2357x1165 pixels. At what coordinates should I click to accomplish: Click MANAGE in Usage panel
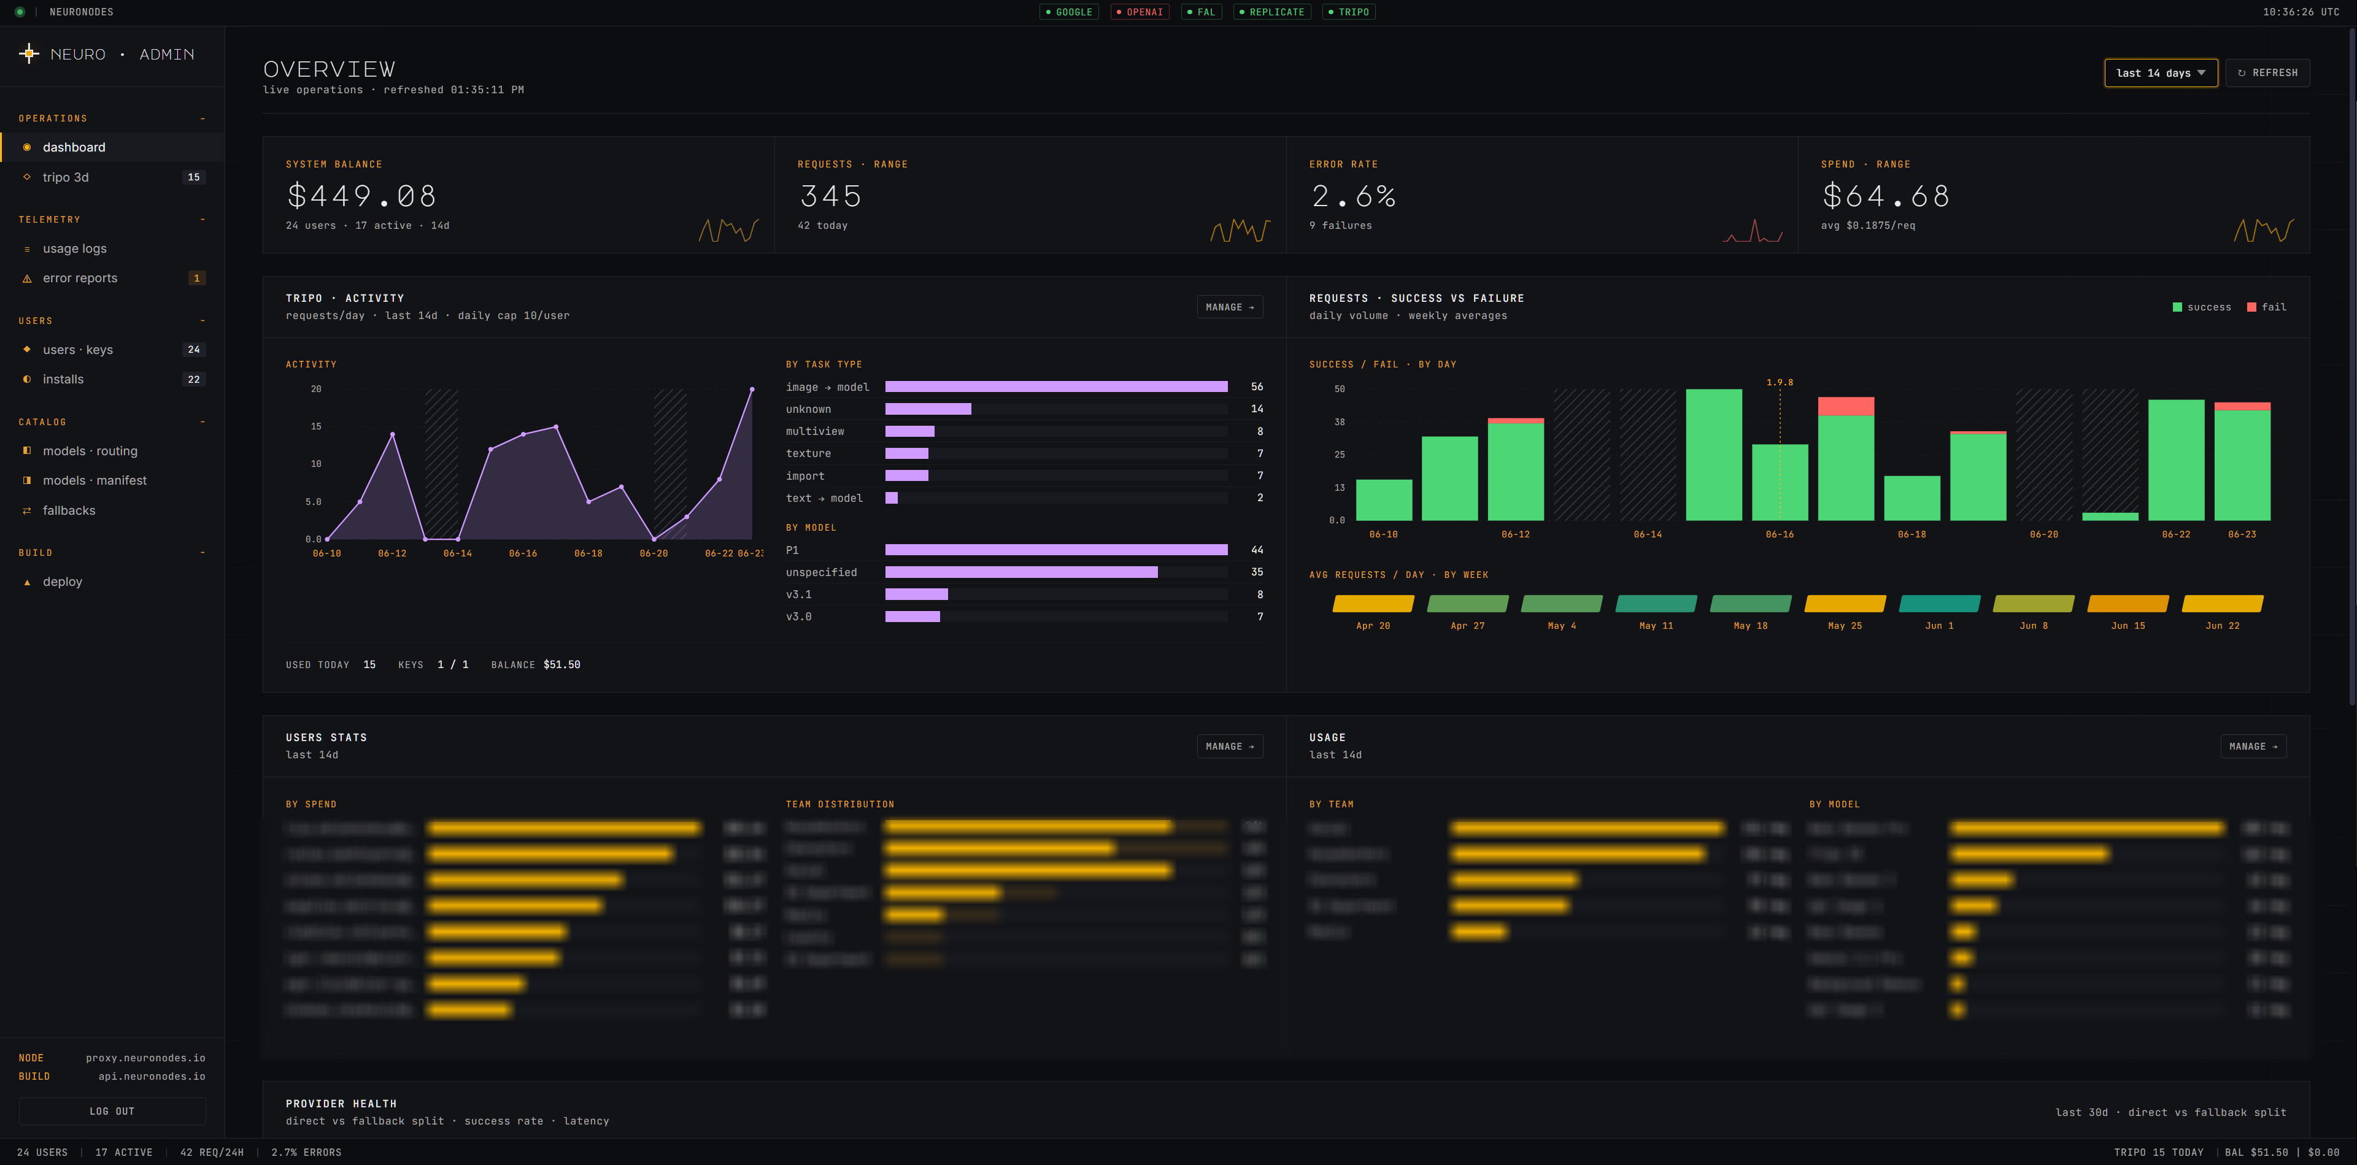click(2253, 746)
